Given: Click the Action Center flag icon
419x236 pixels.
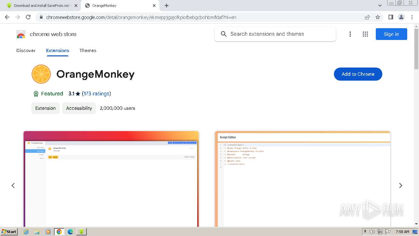Looking at the screenshot, I should pos(388,232).
